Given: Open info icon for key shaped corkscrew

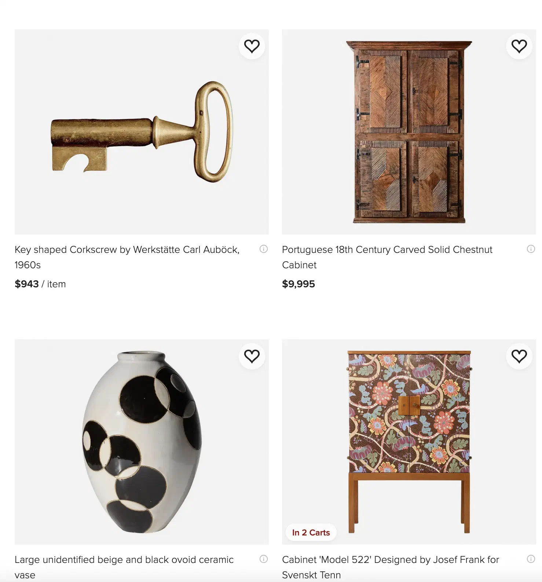Looking at the screenshot, I should click(264, 249).
